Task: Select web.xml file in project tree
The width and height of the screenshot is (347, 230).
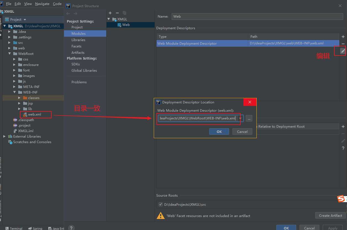Action: pyautogui.click(x=35, y=114)
